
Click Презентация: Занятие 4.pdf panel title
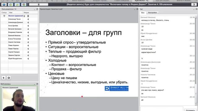click(x=51, y=9)
